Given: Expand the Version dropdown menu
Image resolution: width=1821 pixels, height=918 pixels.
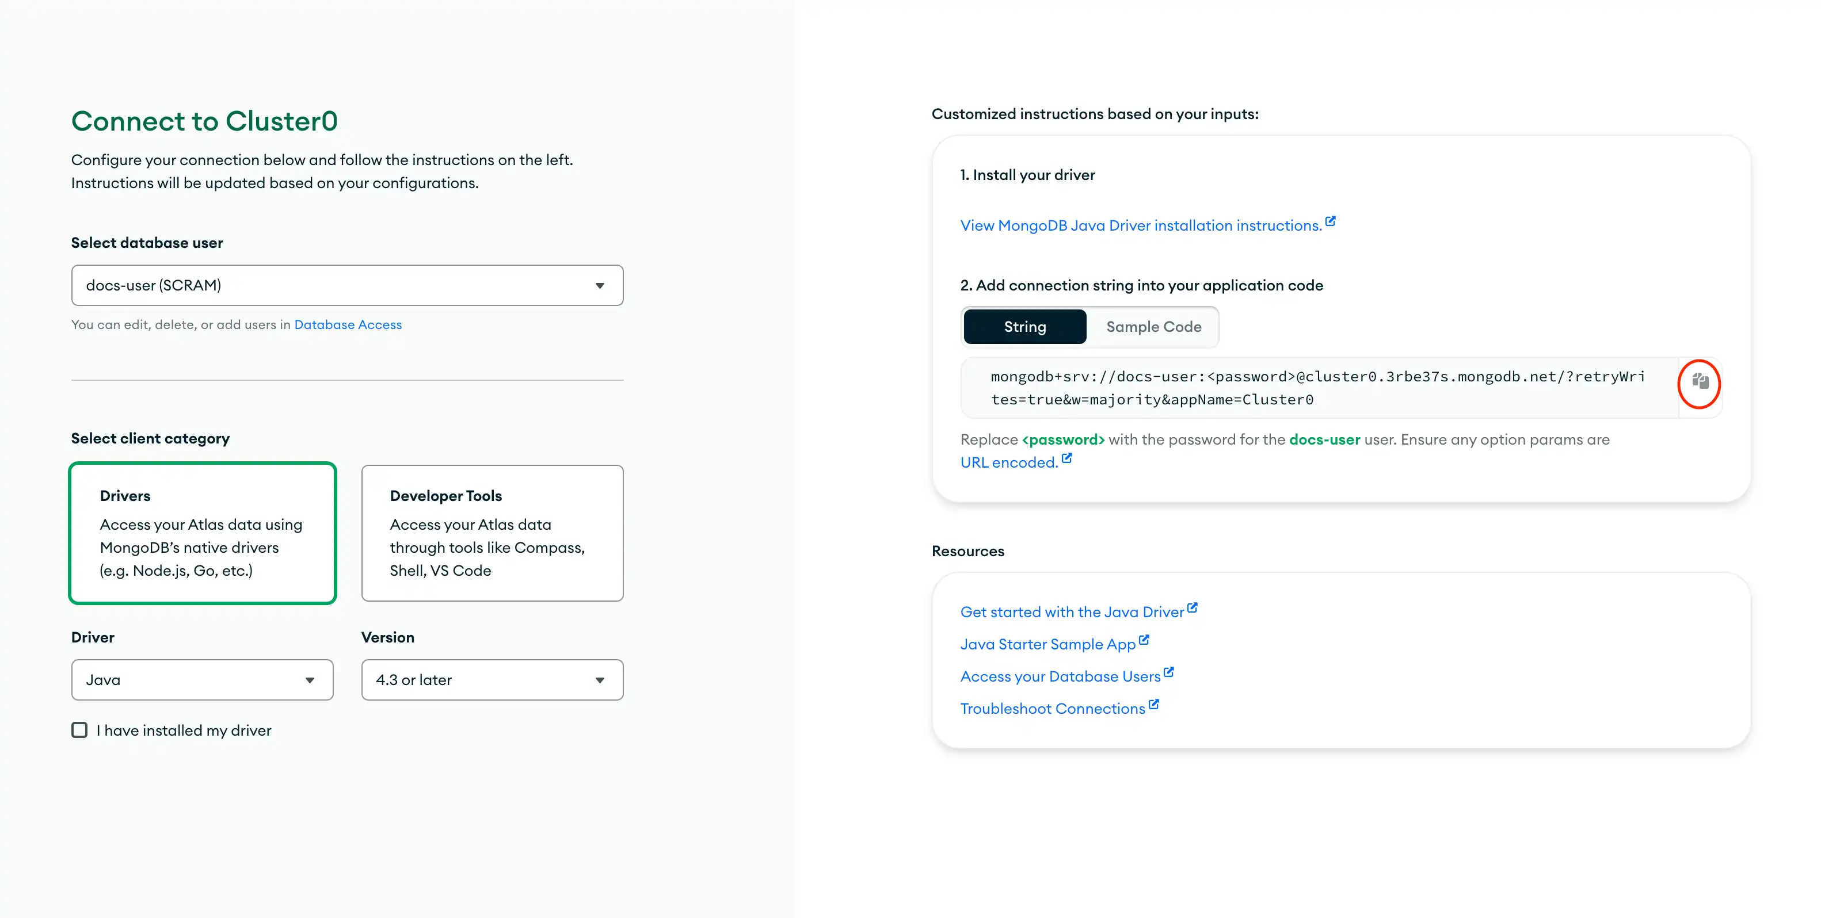Looking at the screenshot, I should [492, 679].
